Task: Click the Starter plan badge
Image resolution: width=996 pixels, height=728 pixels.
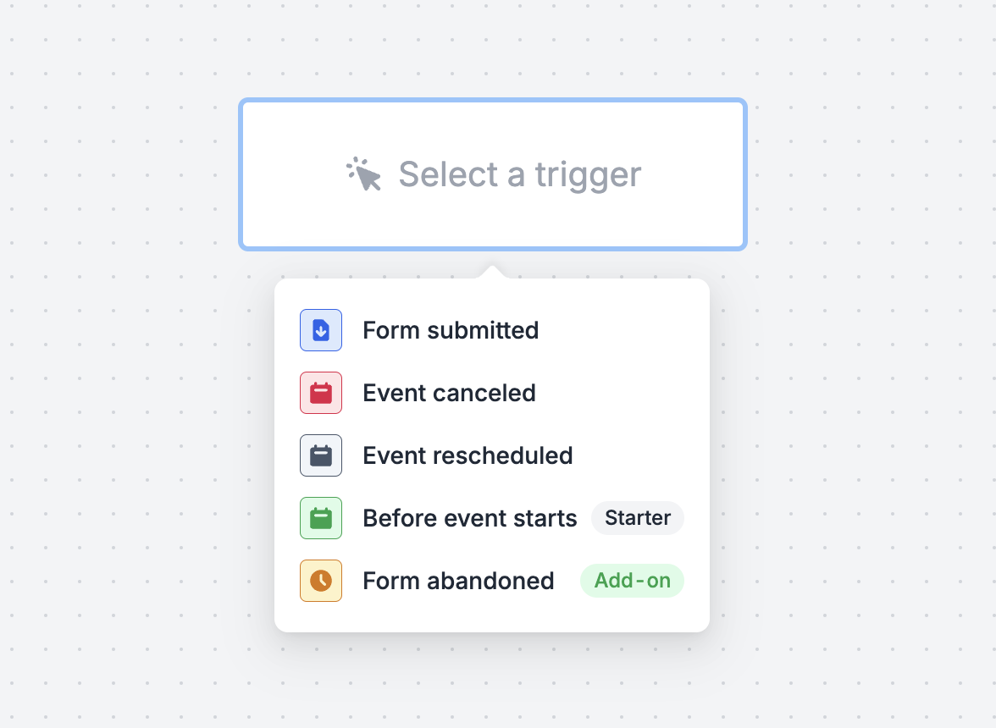Action: pos(638,518)
